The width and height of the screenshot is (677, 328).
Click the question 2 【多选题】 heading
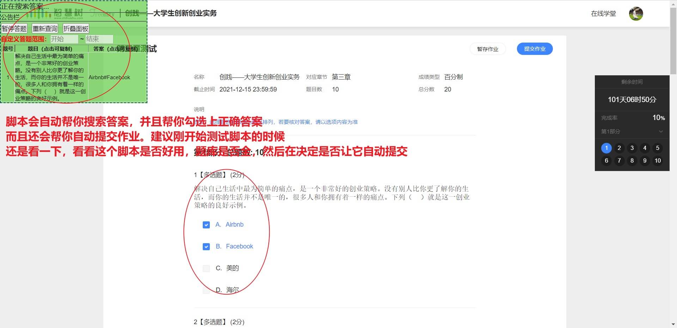219,322
